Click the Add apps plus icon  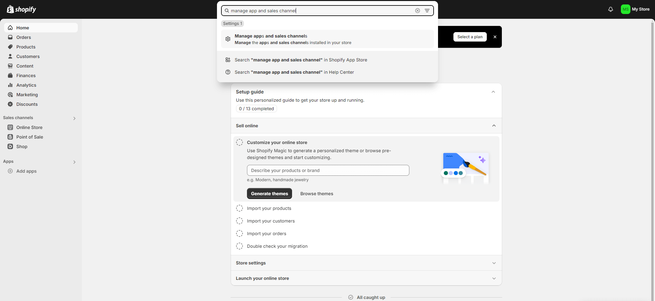pos(10,171)
